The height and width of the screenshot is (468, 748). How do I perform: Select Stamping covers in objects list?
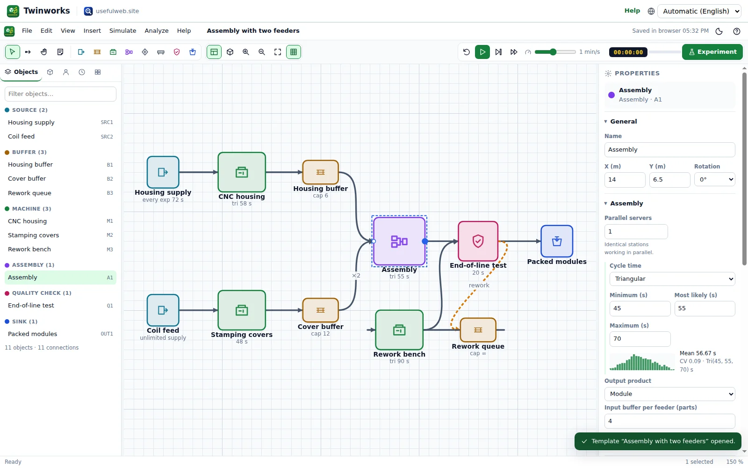[x=60, y=235]
